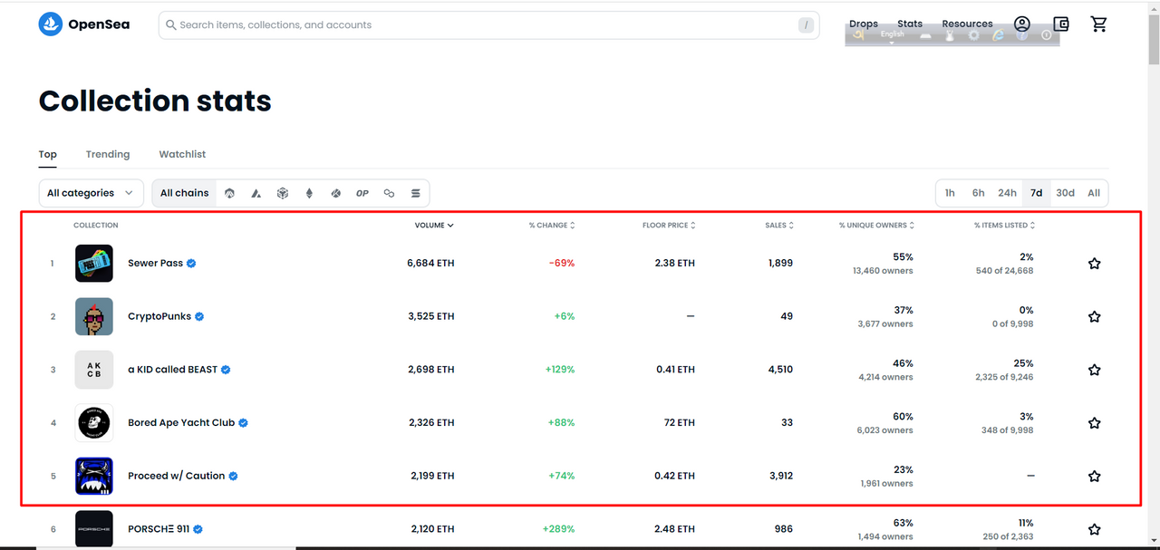Open English language dropdown in floating toolbar
Image resolution: width=1160 pixels, height=550 pixels.
pyautogui.click(x=893, y=35)
